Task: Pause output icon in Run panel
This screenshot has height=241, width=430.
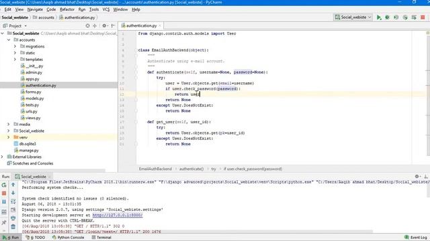Action: pos(4,202)
